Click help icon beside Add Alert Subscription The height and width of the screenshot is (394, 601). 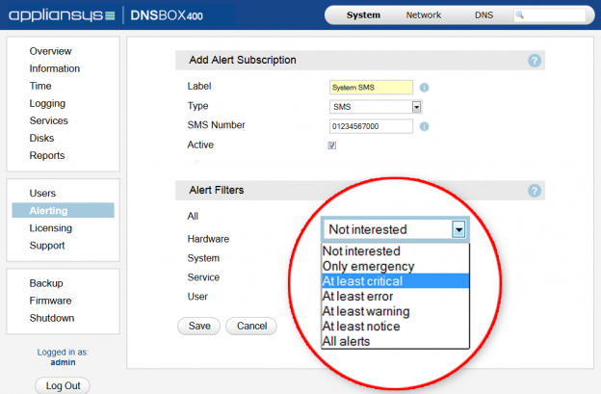click(535, 61)
